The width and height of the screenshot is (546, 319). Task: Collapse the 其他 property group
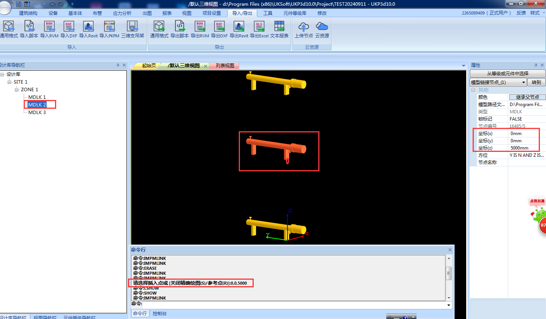(x=473, y=90)
